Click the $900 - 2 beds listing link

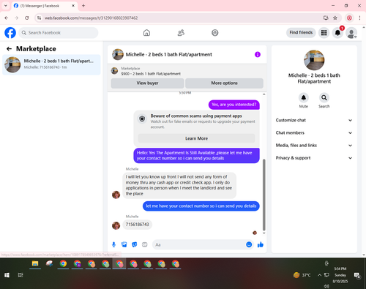pos(151,74)
